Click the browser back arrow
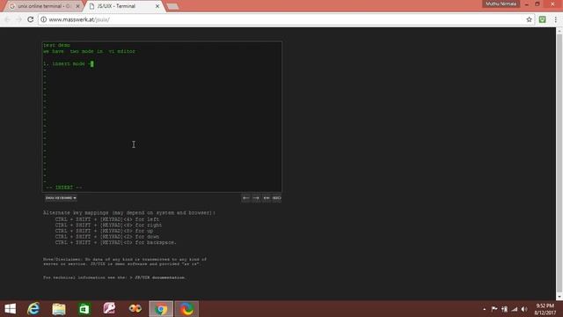 (x=8, y=19)
